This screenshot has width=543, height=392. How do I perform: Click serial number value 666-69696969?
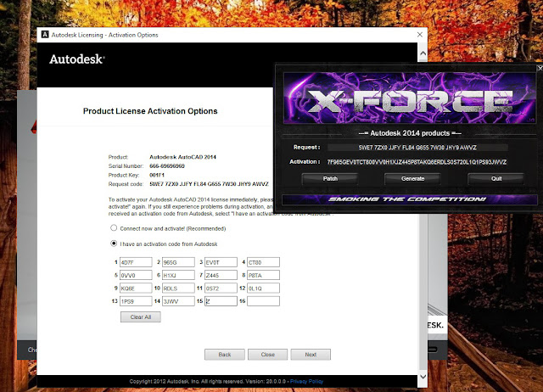pyautogui.click(x=167, y=165)
